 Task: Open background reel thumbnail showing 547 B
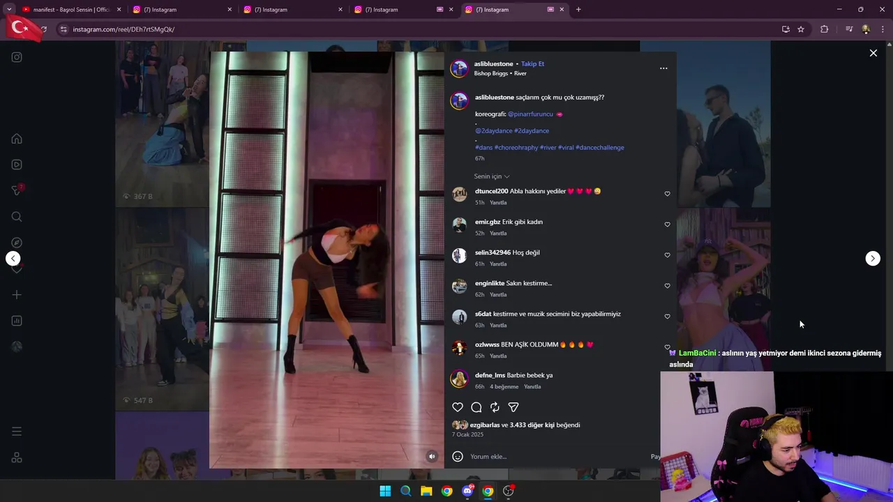pyautogui.click(x=163, y=310)
